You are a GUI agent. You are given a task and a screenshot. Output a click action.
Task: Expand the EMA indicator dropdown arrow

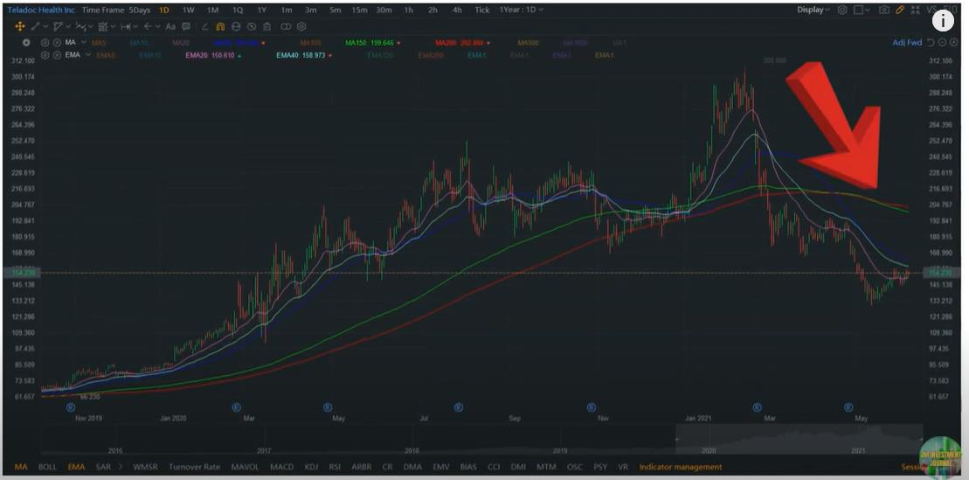click(x=87, y=55)
